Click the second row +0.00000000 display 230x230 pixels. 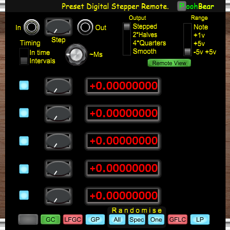point(123,114)
